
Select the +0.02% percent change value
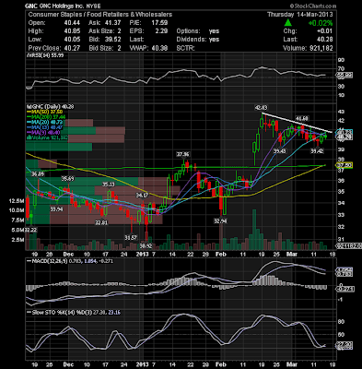321,23
